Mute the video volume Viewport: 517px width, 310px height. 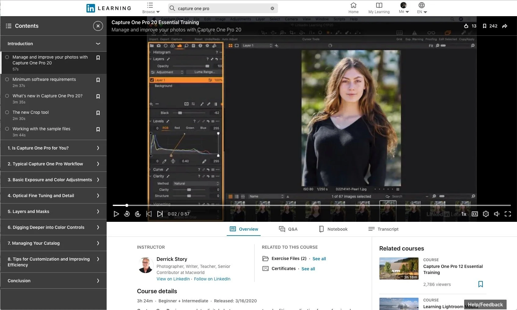click(497, 214)
